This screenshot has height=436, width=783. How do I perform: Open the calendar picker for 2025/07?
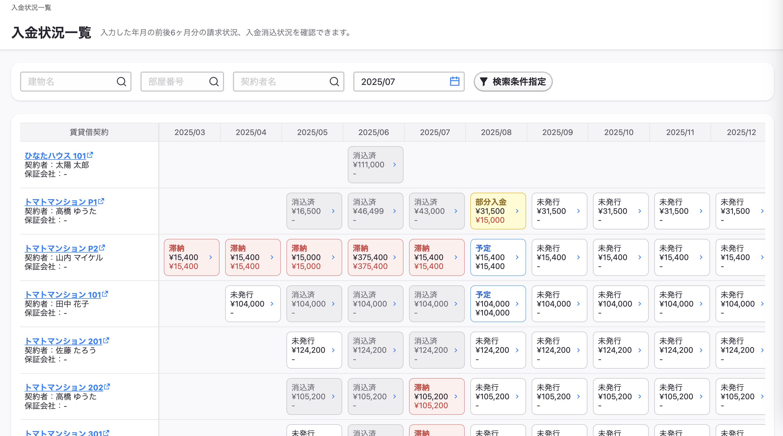click(454, 81)
